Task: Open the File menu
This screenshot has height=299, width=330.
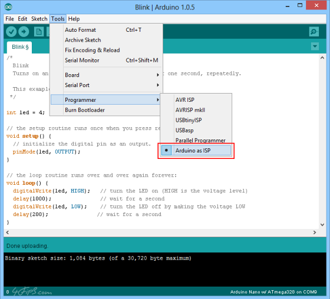Action: tap(9, 19)
